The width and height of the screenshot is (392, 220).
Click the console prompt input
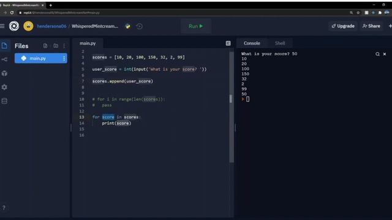pyautogui.click(x=247, y=99)
